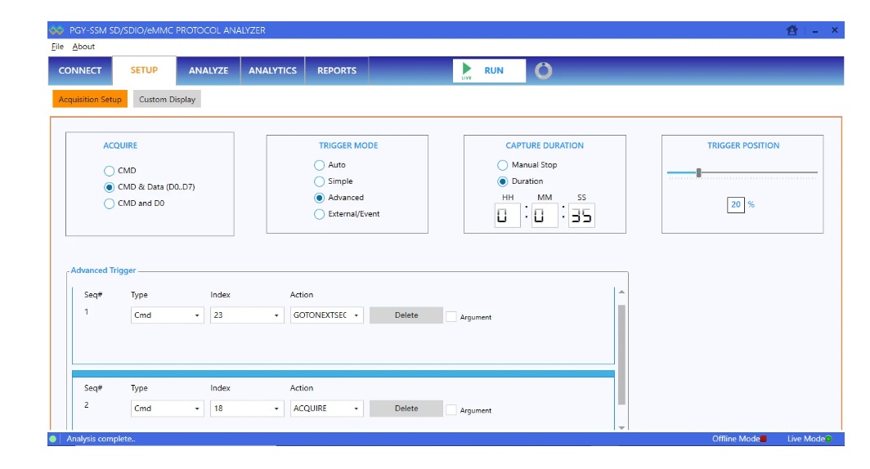Click the HH hours duration field
This screenshot has height=469, width=870.
(507, 215)
